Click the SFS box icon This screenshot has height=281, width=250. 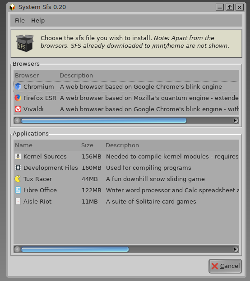click(25, 43)
